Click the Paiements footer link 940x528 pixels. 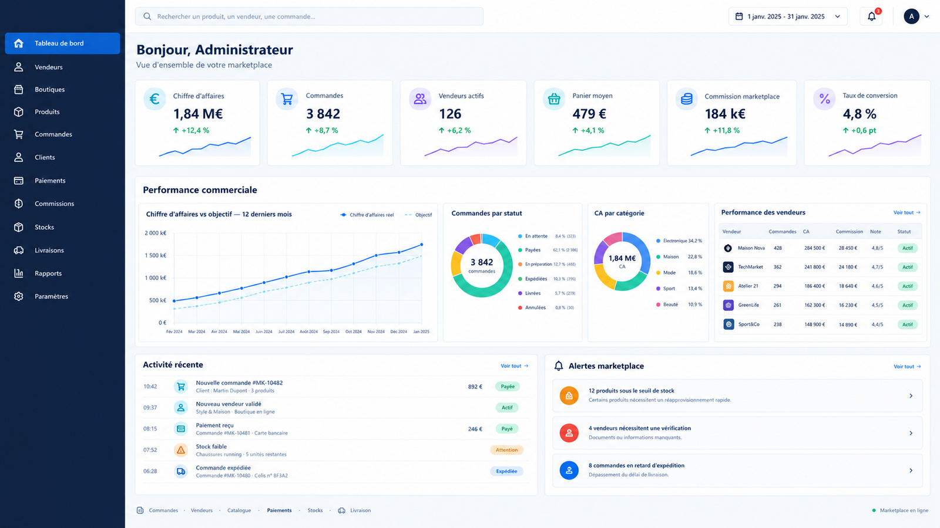(x=279, y=510)
